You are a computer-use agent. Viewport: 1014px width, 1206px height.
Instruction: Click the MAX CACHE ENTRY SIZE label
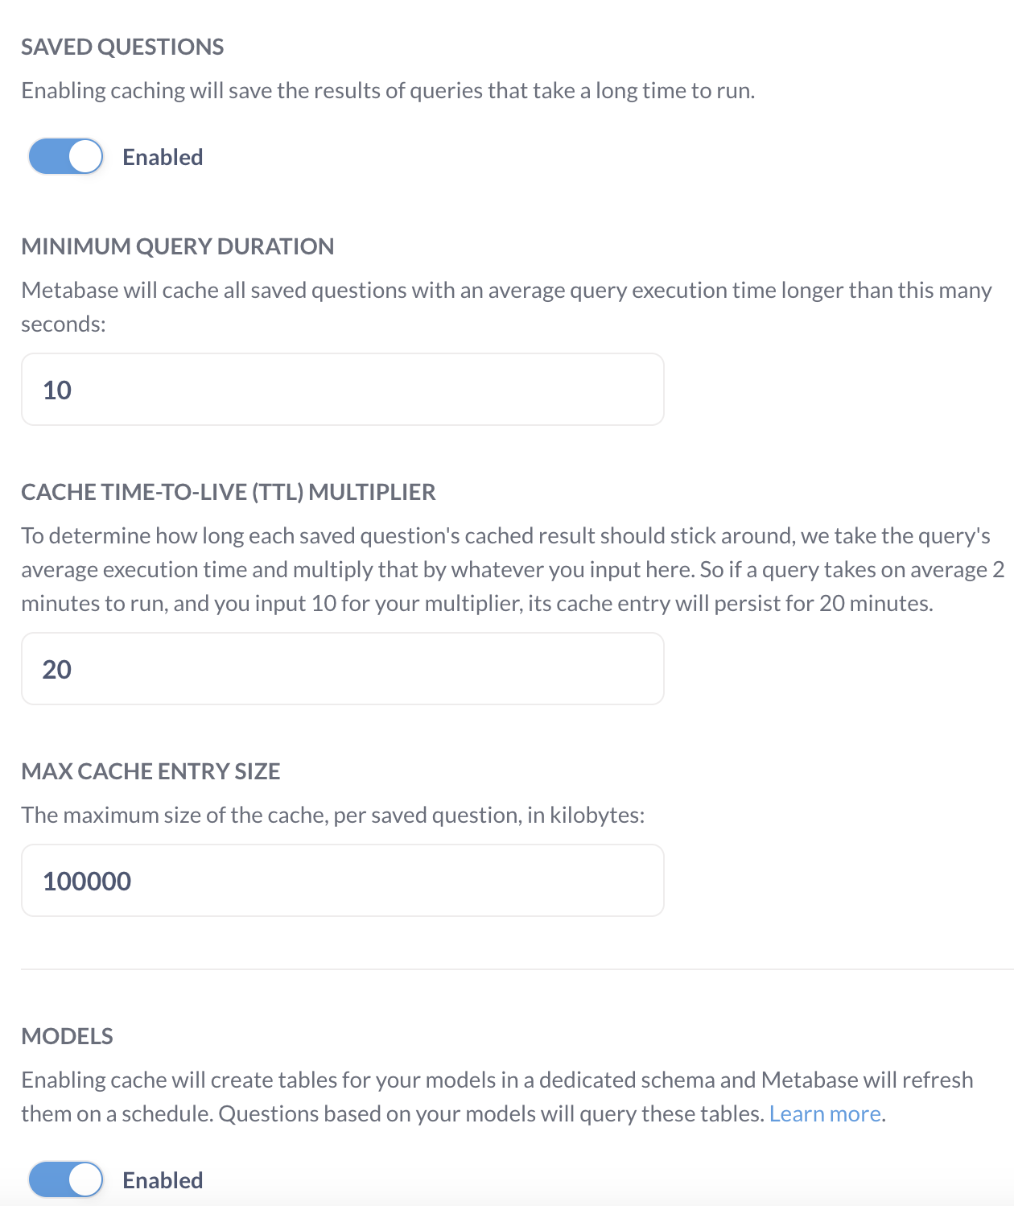151,770
